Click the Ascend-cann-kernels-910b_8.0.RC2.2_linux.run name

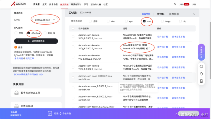pyautogui.click(x=90, y=68)
